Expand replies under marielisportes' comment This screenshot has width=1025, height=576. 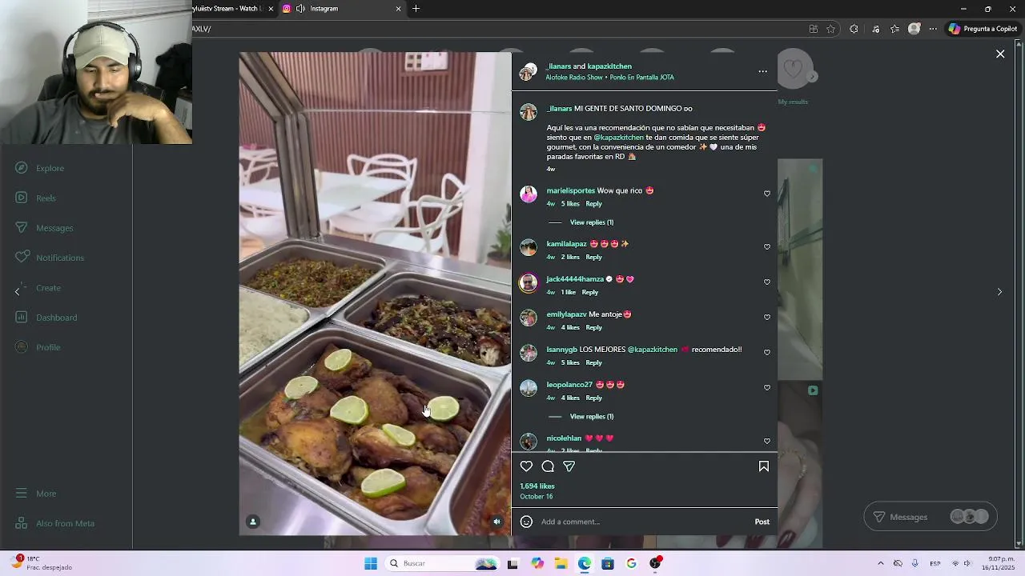591,222
